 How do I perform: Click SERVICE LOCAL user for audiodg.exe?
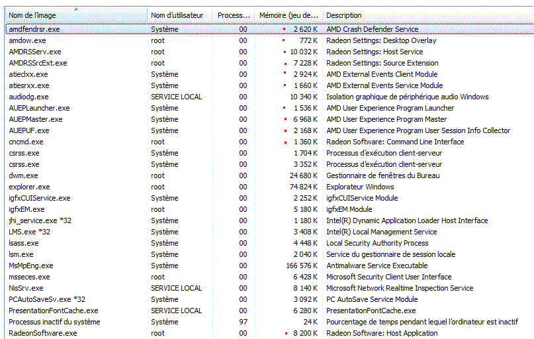point(177,97)
